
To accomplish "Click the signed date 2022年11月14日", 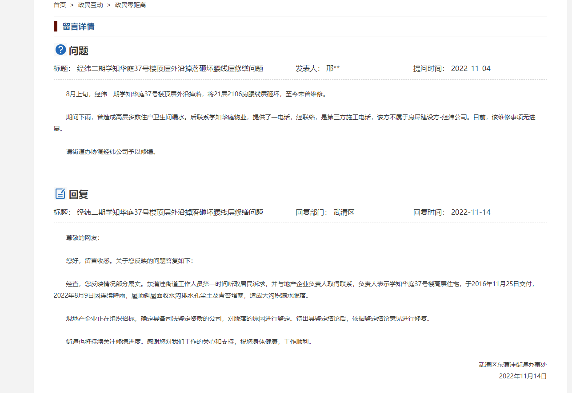I will tap(523, 376).
